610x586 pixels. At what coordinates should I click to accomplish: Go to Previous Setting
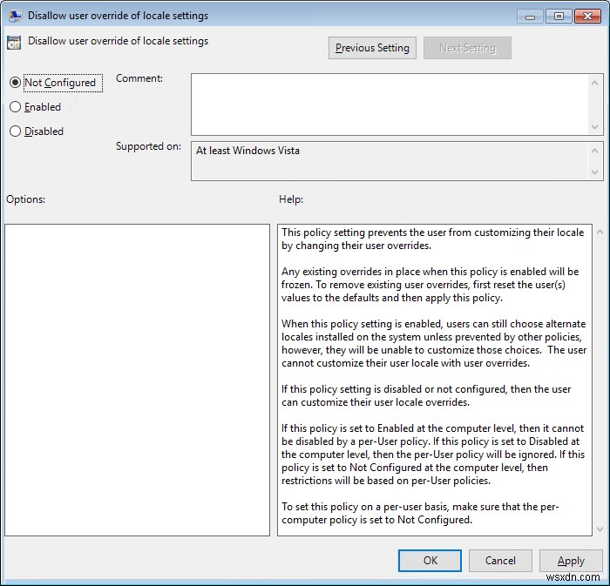click(x=372, y=48)
